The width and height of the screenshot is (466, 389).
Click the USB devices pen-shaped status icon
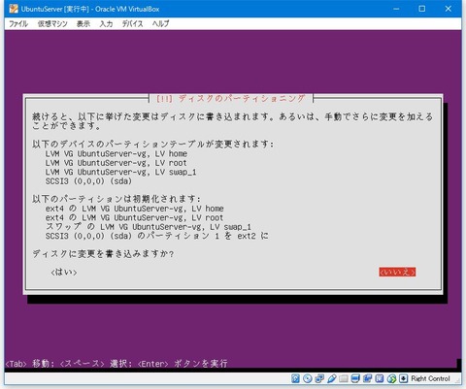click(x=331, y=378)
